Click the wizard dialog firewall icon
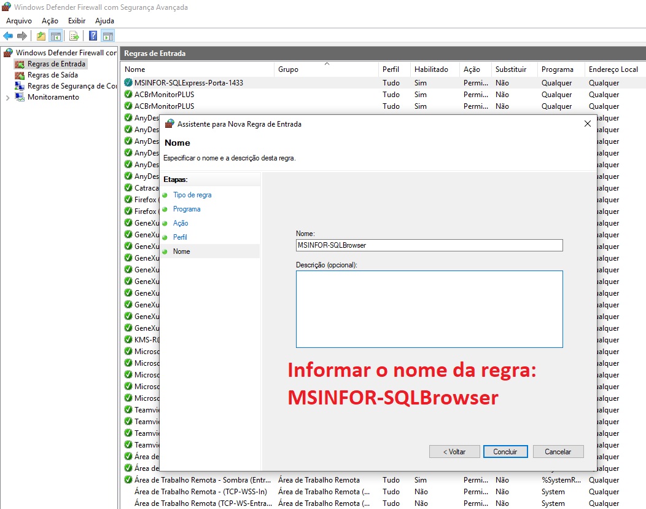This screenshot has height=509, width=646. [x=169, y=124]
